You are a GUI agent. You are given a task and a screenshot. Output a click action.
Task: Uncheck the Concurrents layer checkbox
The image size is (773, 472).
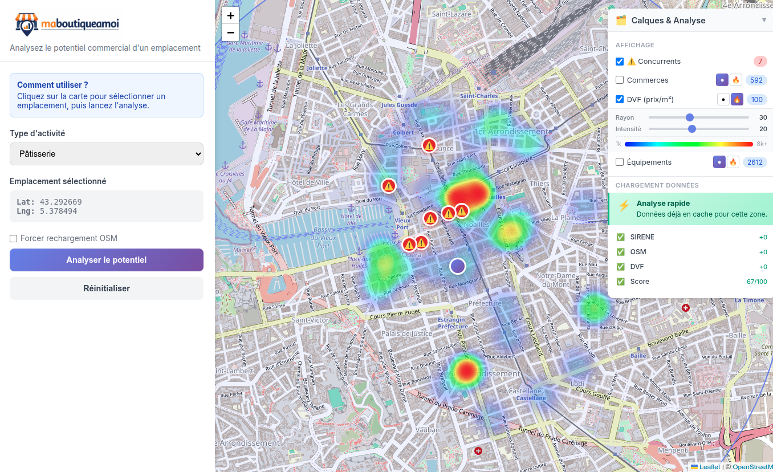click(620, 62)
